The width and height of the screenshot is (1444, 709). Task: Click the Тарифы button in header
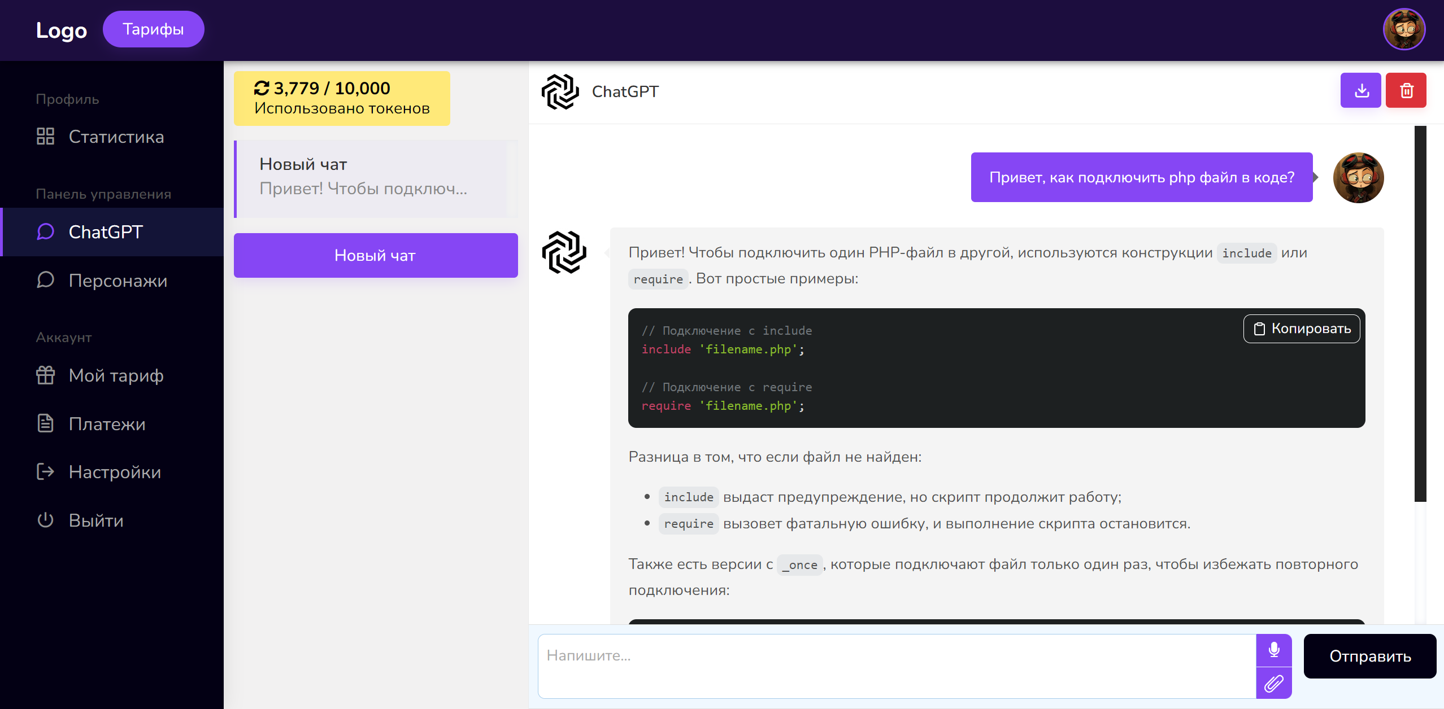153,29
